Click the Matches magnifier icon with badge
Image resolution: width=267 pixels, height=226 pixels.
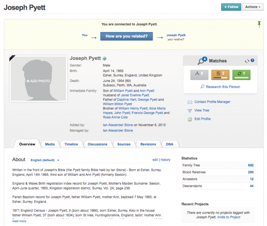point(202,61)
